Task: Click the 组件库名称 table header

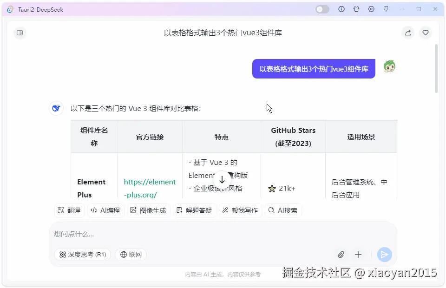Action: [x=94, y=137]
